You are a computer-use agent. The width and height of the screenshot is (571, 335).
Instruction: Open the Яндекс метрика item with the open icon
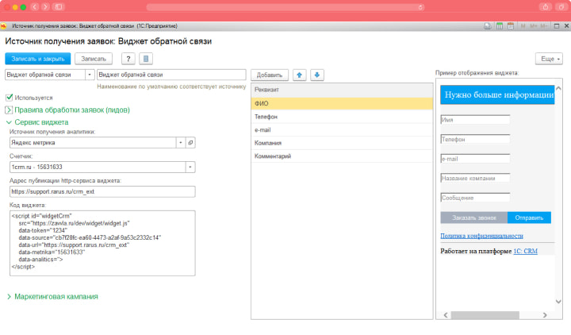point(190,142)
